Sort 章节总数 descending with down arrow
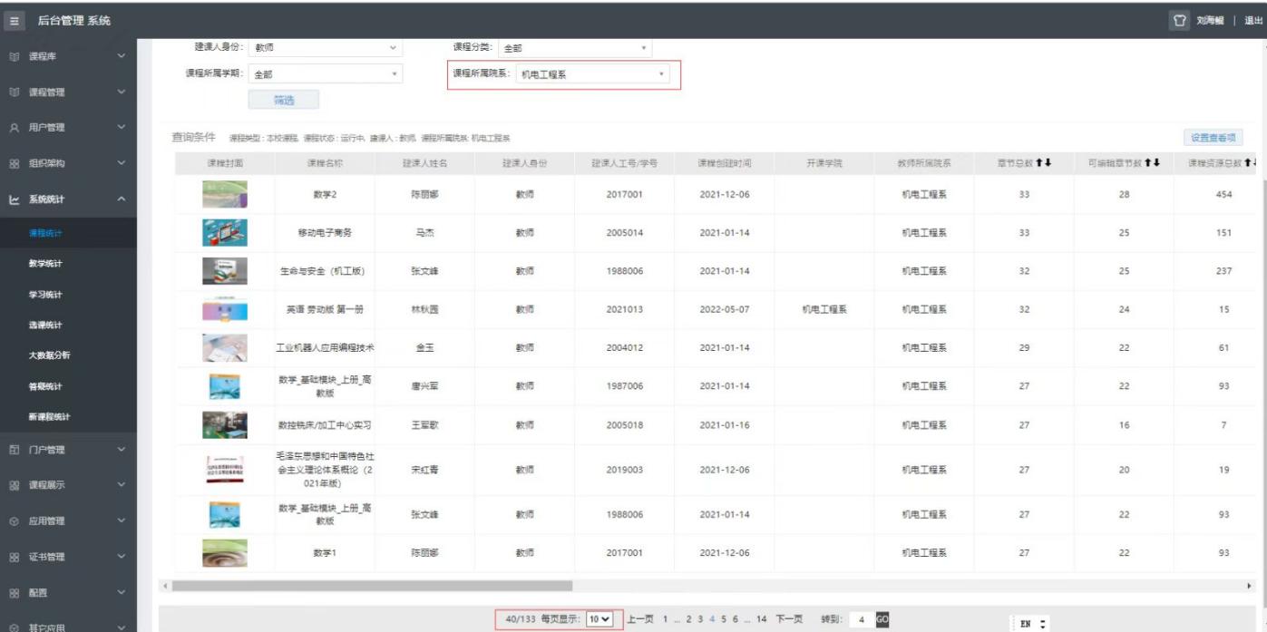The image size is (1267, 632). [1048, 163]
